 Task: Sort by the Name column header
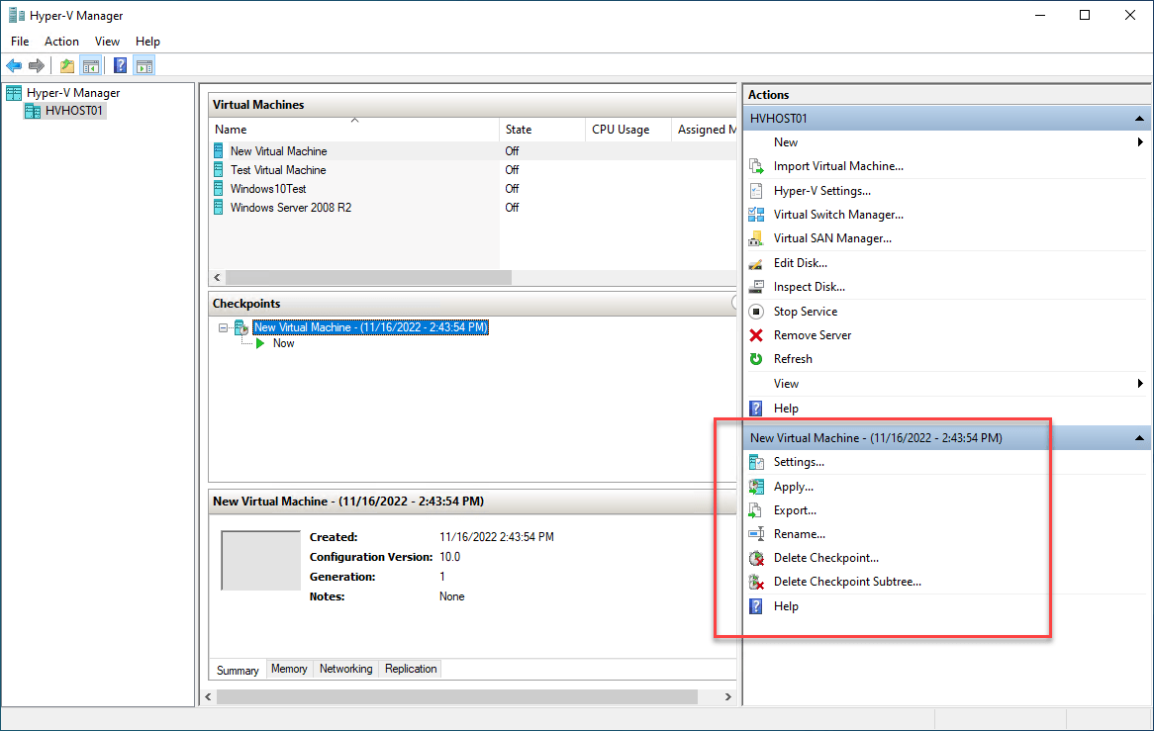pyautogui.click(x=354, y=130)
